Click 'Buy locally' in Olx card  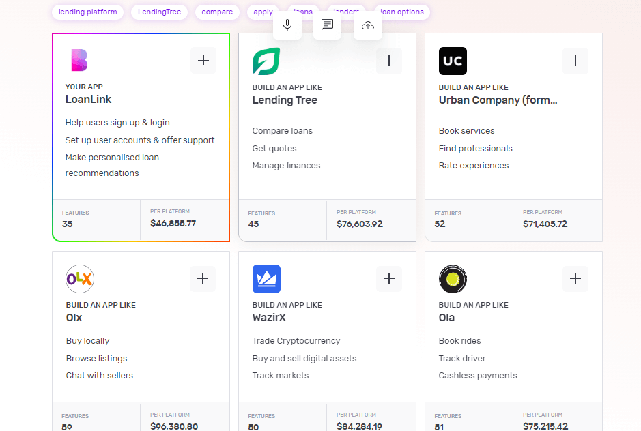coord(87,341)
